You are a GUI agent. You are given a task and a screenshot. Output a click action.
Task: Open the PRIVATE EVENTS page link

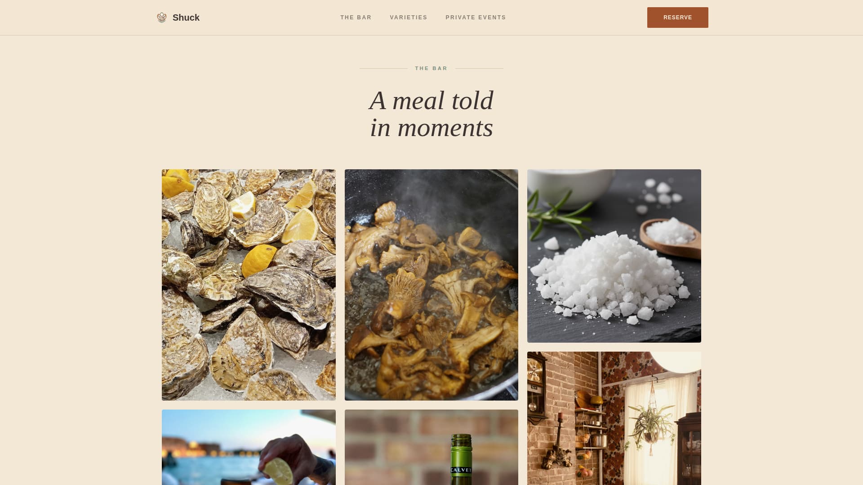click(x=476, y=18)
